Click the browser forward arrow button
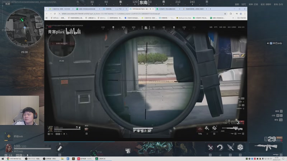Screen dimensions: 287x161 [x=51, y=14]
